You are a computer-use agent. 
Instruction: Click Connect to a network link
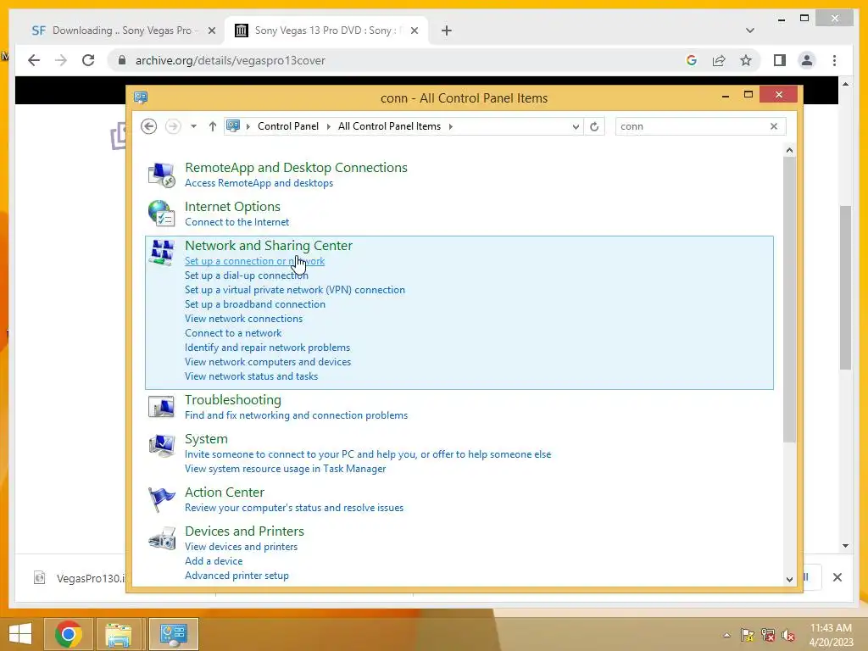coord(233,332)
